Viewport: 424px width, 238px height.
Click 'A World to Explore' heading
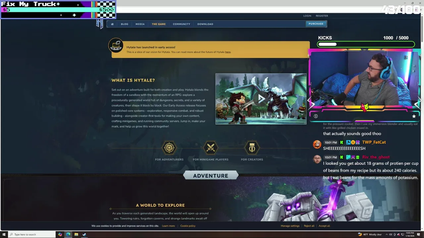(x=160, y=205)
